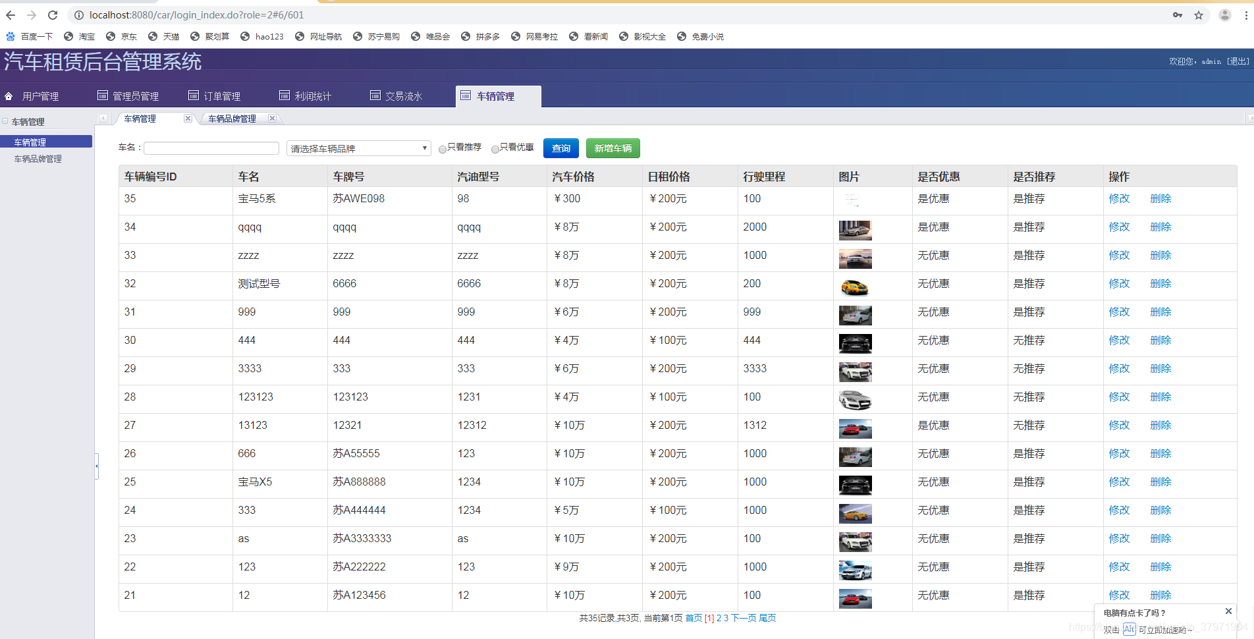Close the 车辆品牌管理 sub-tab

coord(272,118)
